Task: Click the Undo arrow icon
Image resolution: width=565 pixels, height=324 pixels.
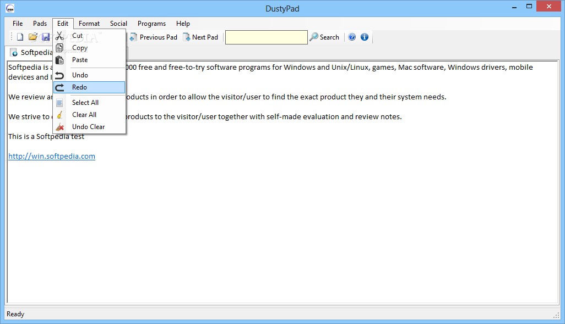Action: (x=60, y=75)
